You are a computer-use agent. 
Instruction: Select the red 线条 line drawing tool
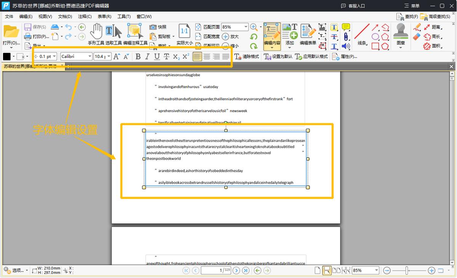pyautogui.click(x=362, y=34)
